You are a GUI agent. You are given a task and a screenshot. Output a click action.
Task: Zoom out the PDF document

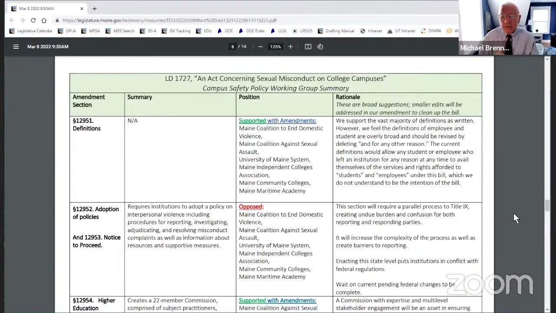[x=260, y=47]
